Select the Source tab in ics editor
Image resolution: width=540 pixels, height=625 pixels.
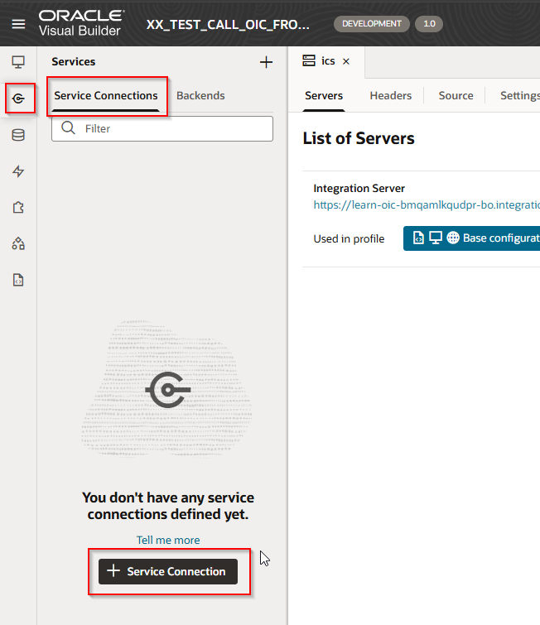[456, 95]
